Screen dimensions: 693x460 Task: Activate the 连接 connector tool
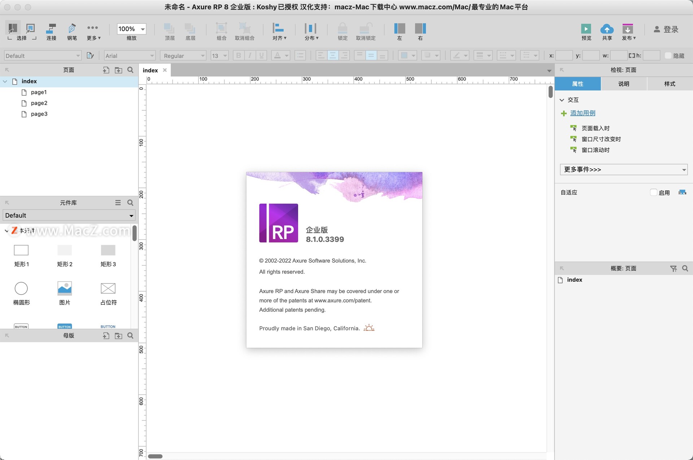51,32
